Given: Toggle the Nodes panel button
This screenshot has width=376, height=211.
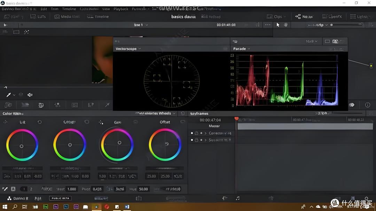Looking at the screenshot, I should pos(304,17).
